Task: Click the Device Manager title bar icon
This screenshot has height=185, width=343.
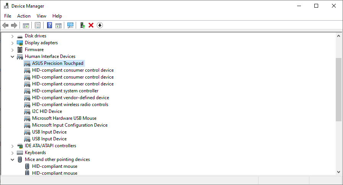Action: click(x=7, y=6)
